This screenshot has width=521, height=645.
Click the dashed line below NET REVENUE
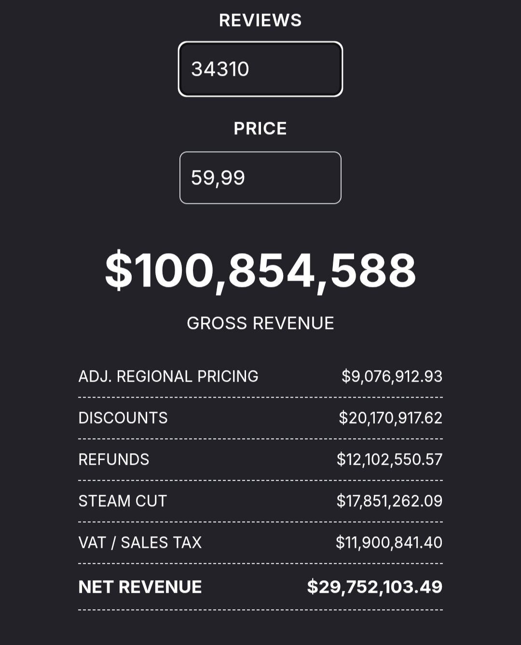pos(260,610)
